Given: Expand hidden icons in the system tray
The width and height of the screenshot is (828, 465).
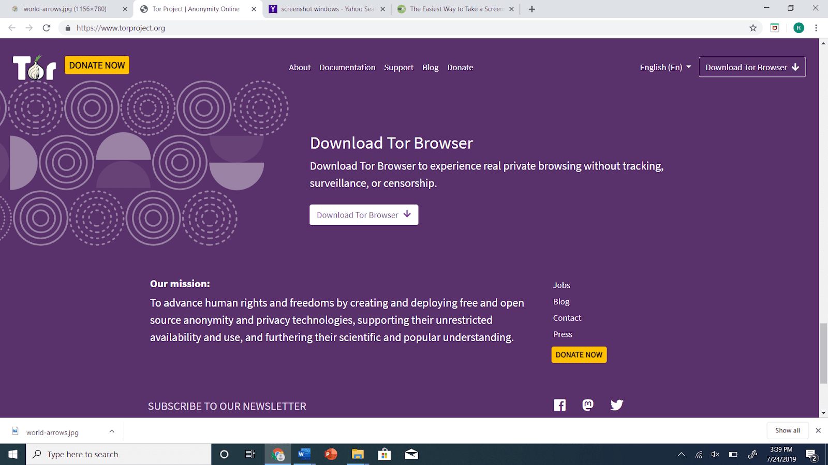Looking at the screenshot, I should (x=682, y=454).
